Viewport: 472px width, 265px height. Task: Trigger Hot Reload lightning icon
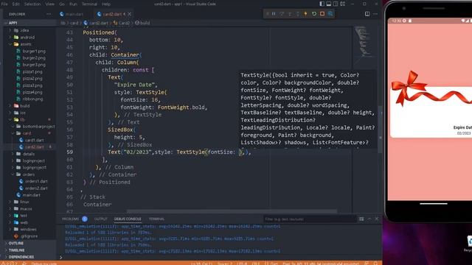[x=305, y=14]
